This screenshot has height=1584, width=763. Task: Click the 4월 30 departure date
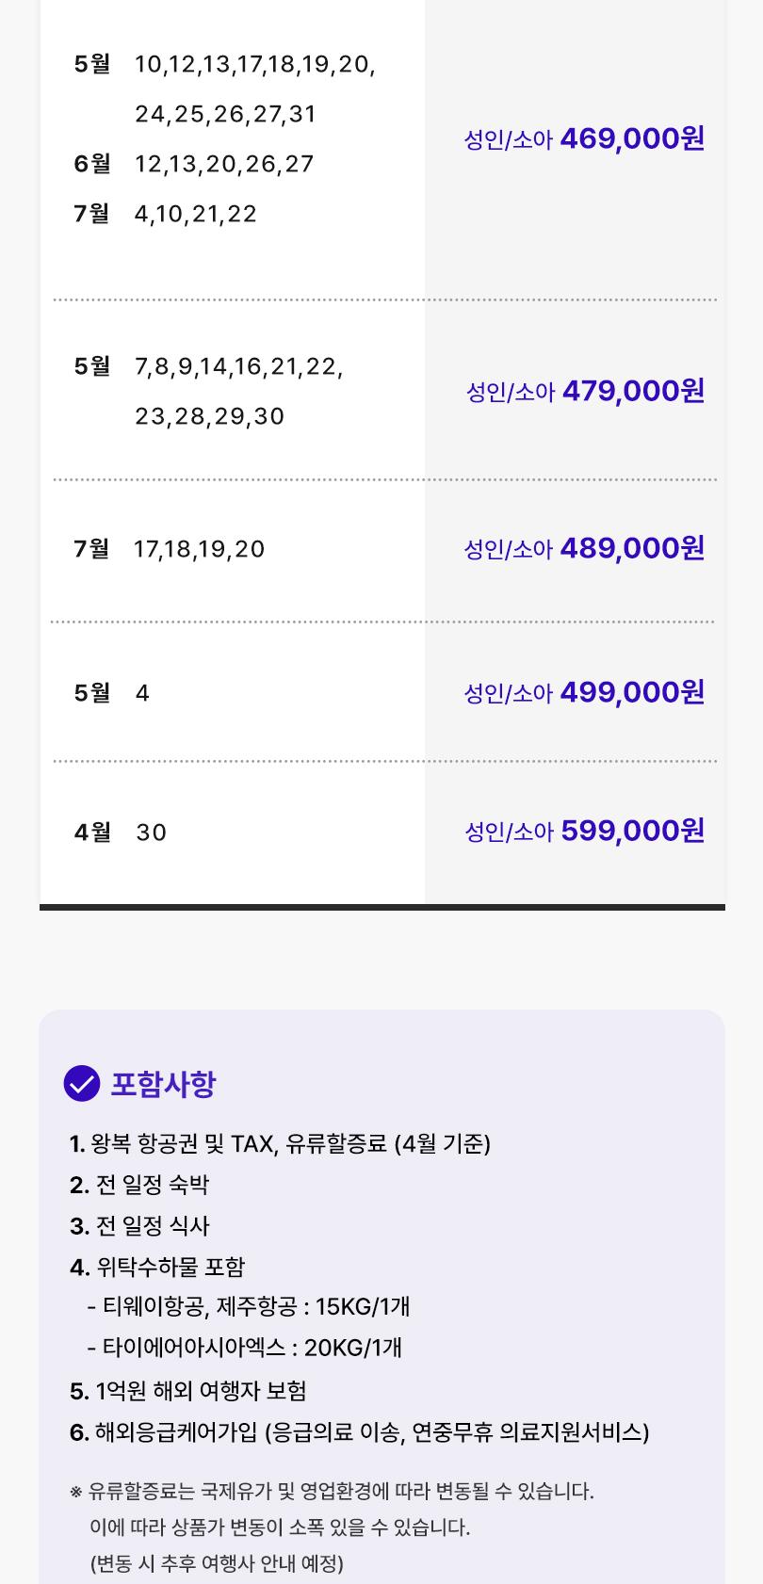pyautogui.click(x=121, y=832)
